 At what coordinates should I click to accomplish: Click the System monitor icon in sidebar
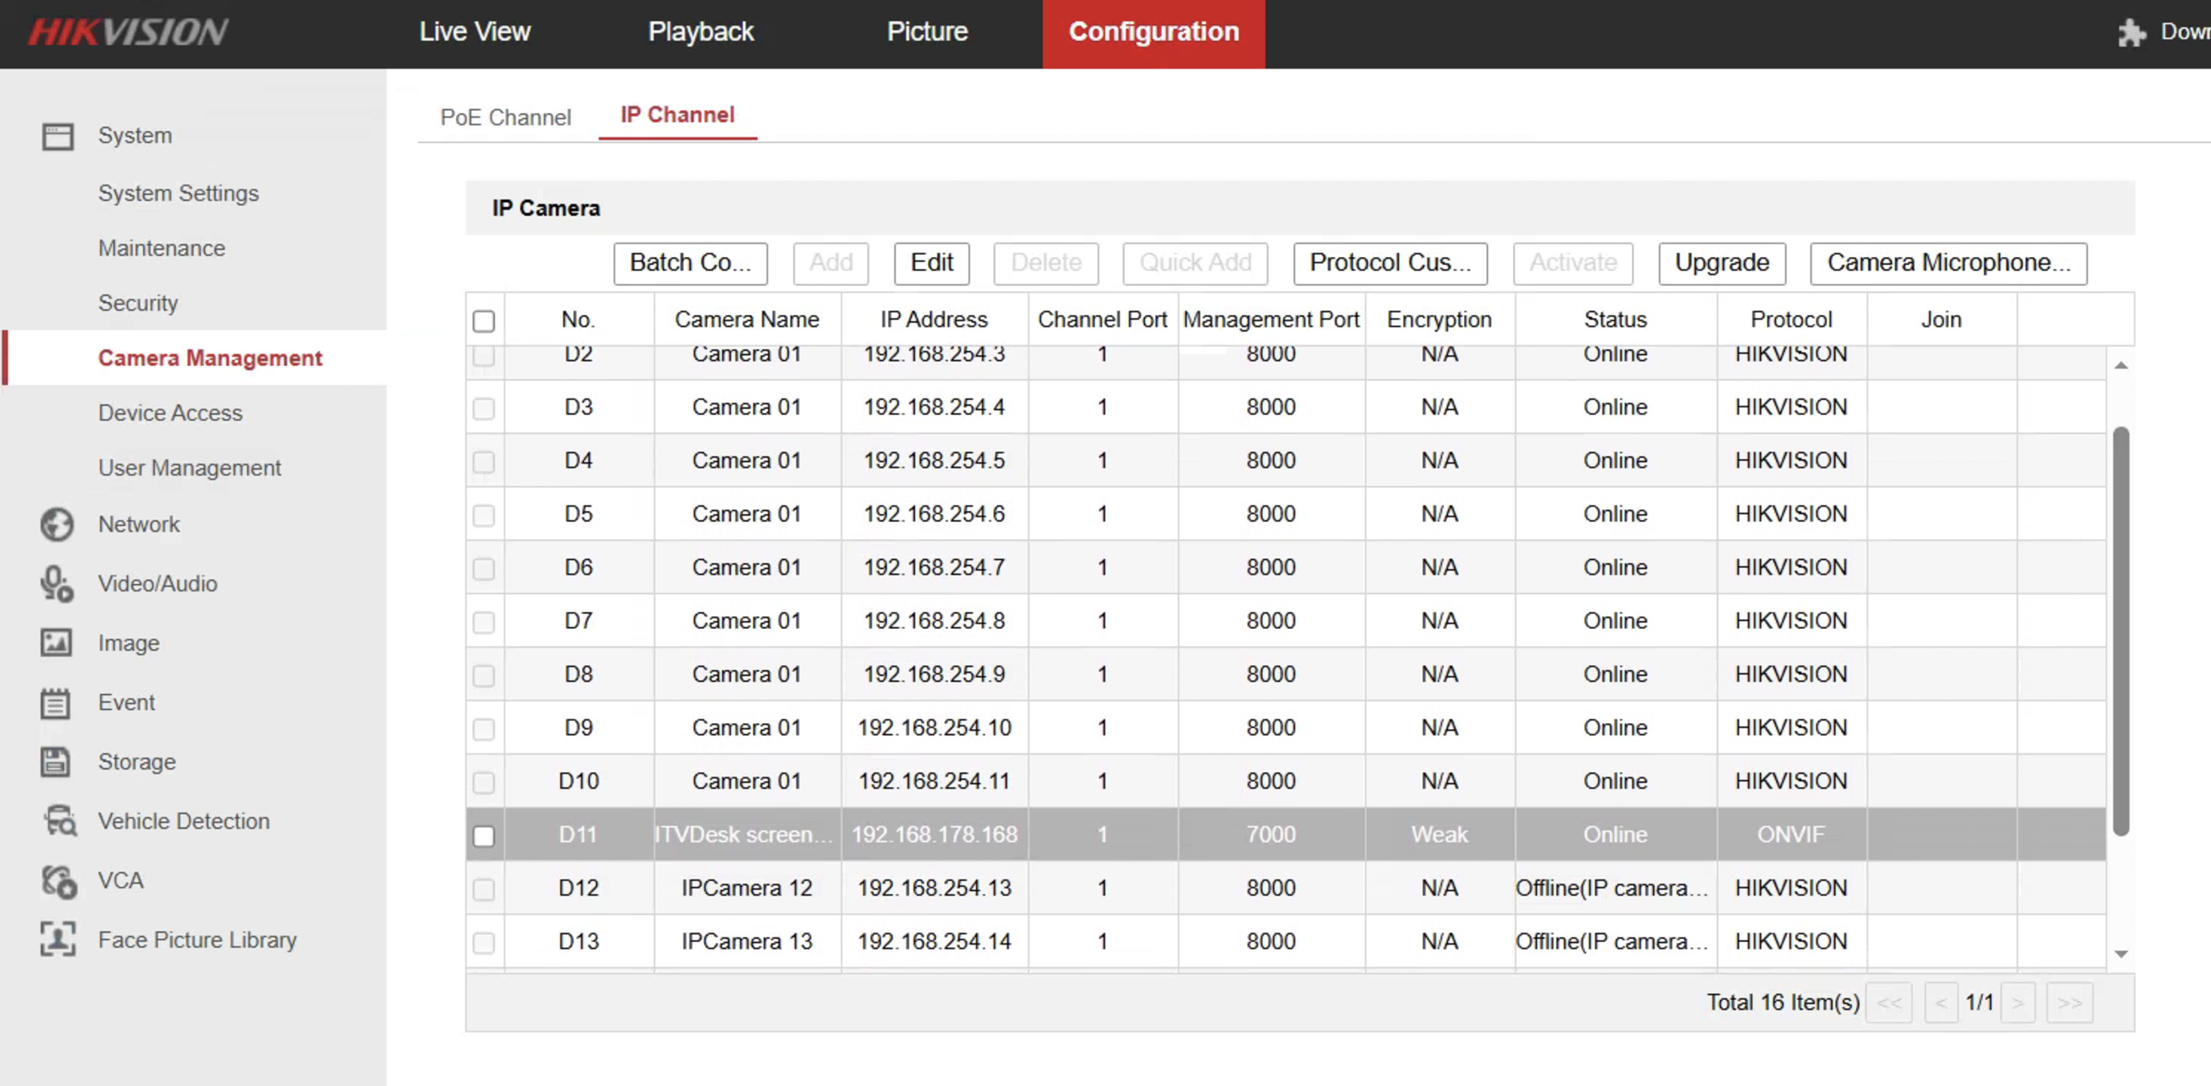(58, 137)
